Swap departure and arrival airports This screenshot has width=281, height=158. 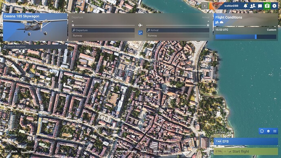140,33
